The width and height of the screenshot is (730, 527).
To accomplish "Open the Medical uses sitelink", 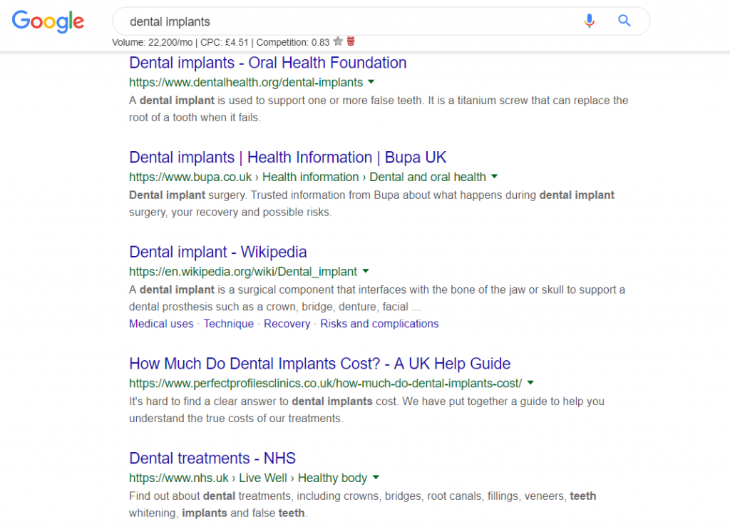I will (x=161, y=324).
